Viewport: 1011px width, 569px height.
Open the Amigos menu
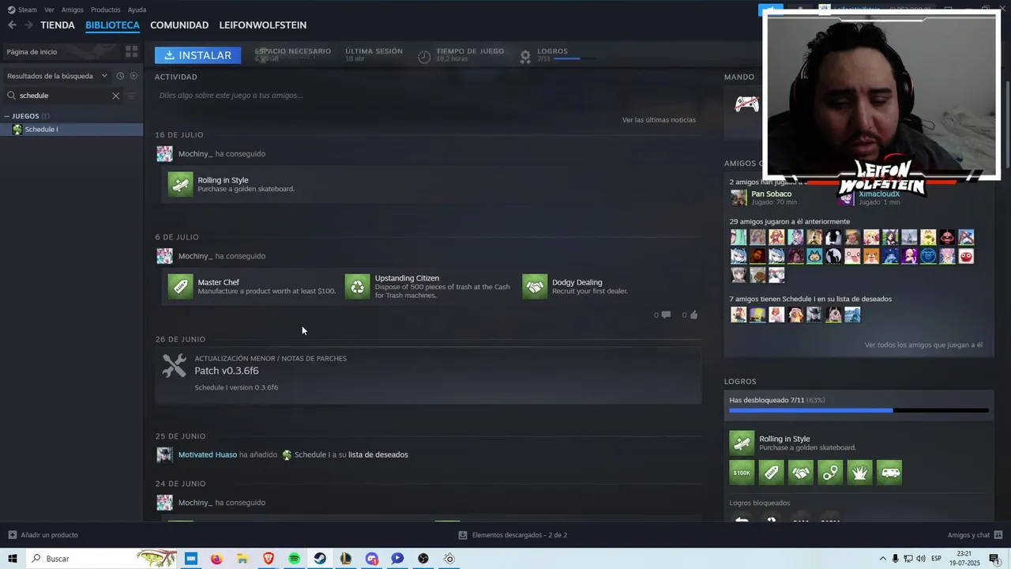click(72, 9)
